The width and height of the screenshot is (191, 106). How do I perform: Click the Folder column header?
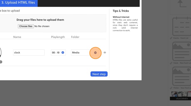pos(75,37)
